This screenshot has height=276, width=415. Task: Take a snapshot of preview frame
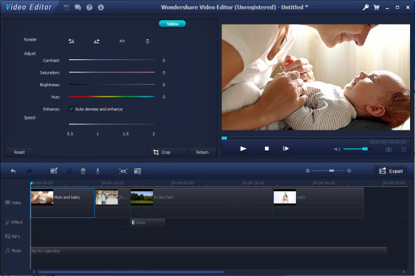(x=389, y=150)
